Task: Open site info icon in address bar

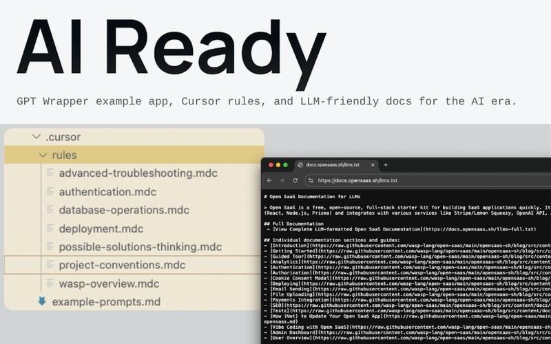Action: coord(311,180)
